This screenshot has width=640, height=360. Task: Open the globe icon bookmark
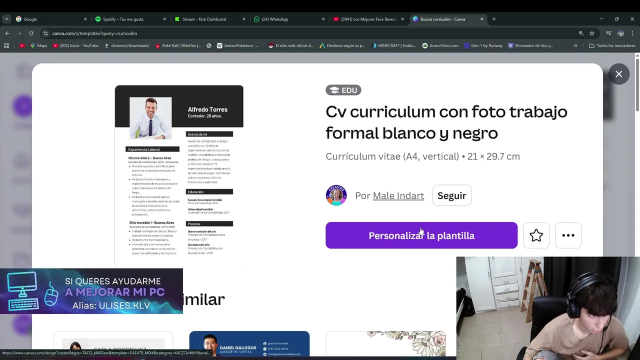(209, 45)
